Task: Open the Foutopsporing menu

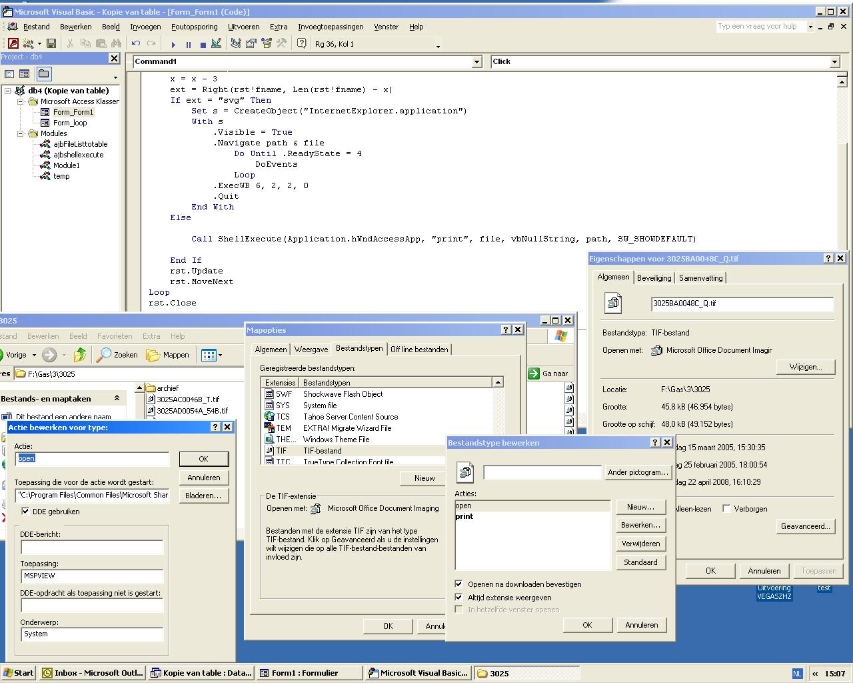Action: point(194,27)
